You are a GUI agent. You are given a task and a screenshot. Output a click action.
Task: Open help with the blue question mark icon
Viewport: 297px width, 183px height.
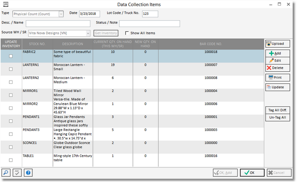tap(28, 173)
